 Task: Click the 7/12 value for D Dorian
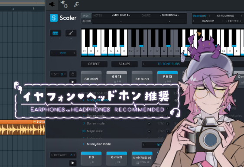(x=161, y=123)
